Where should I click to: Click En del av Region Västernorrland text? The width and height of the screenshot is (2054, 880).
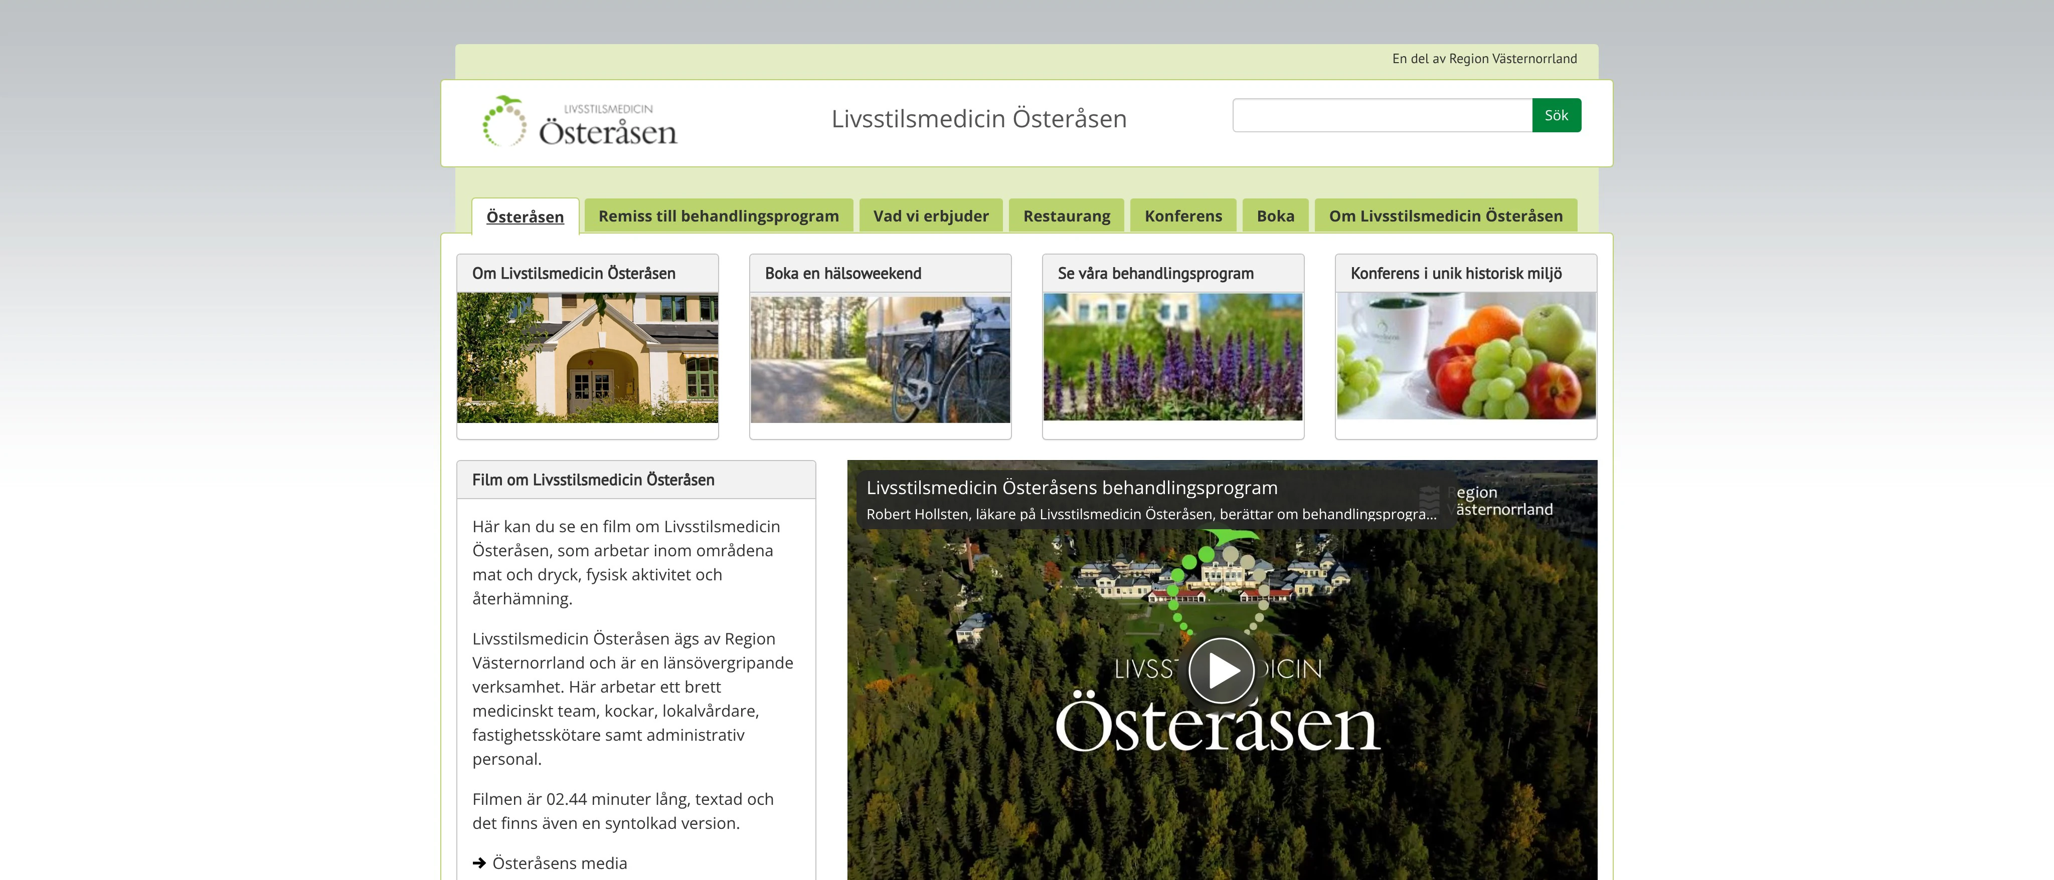pos(1484,59)
